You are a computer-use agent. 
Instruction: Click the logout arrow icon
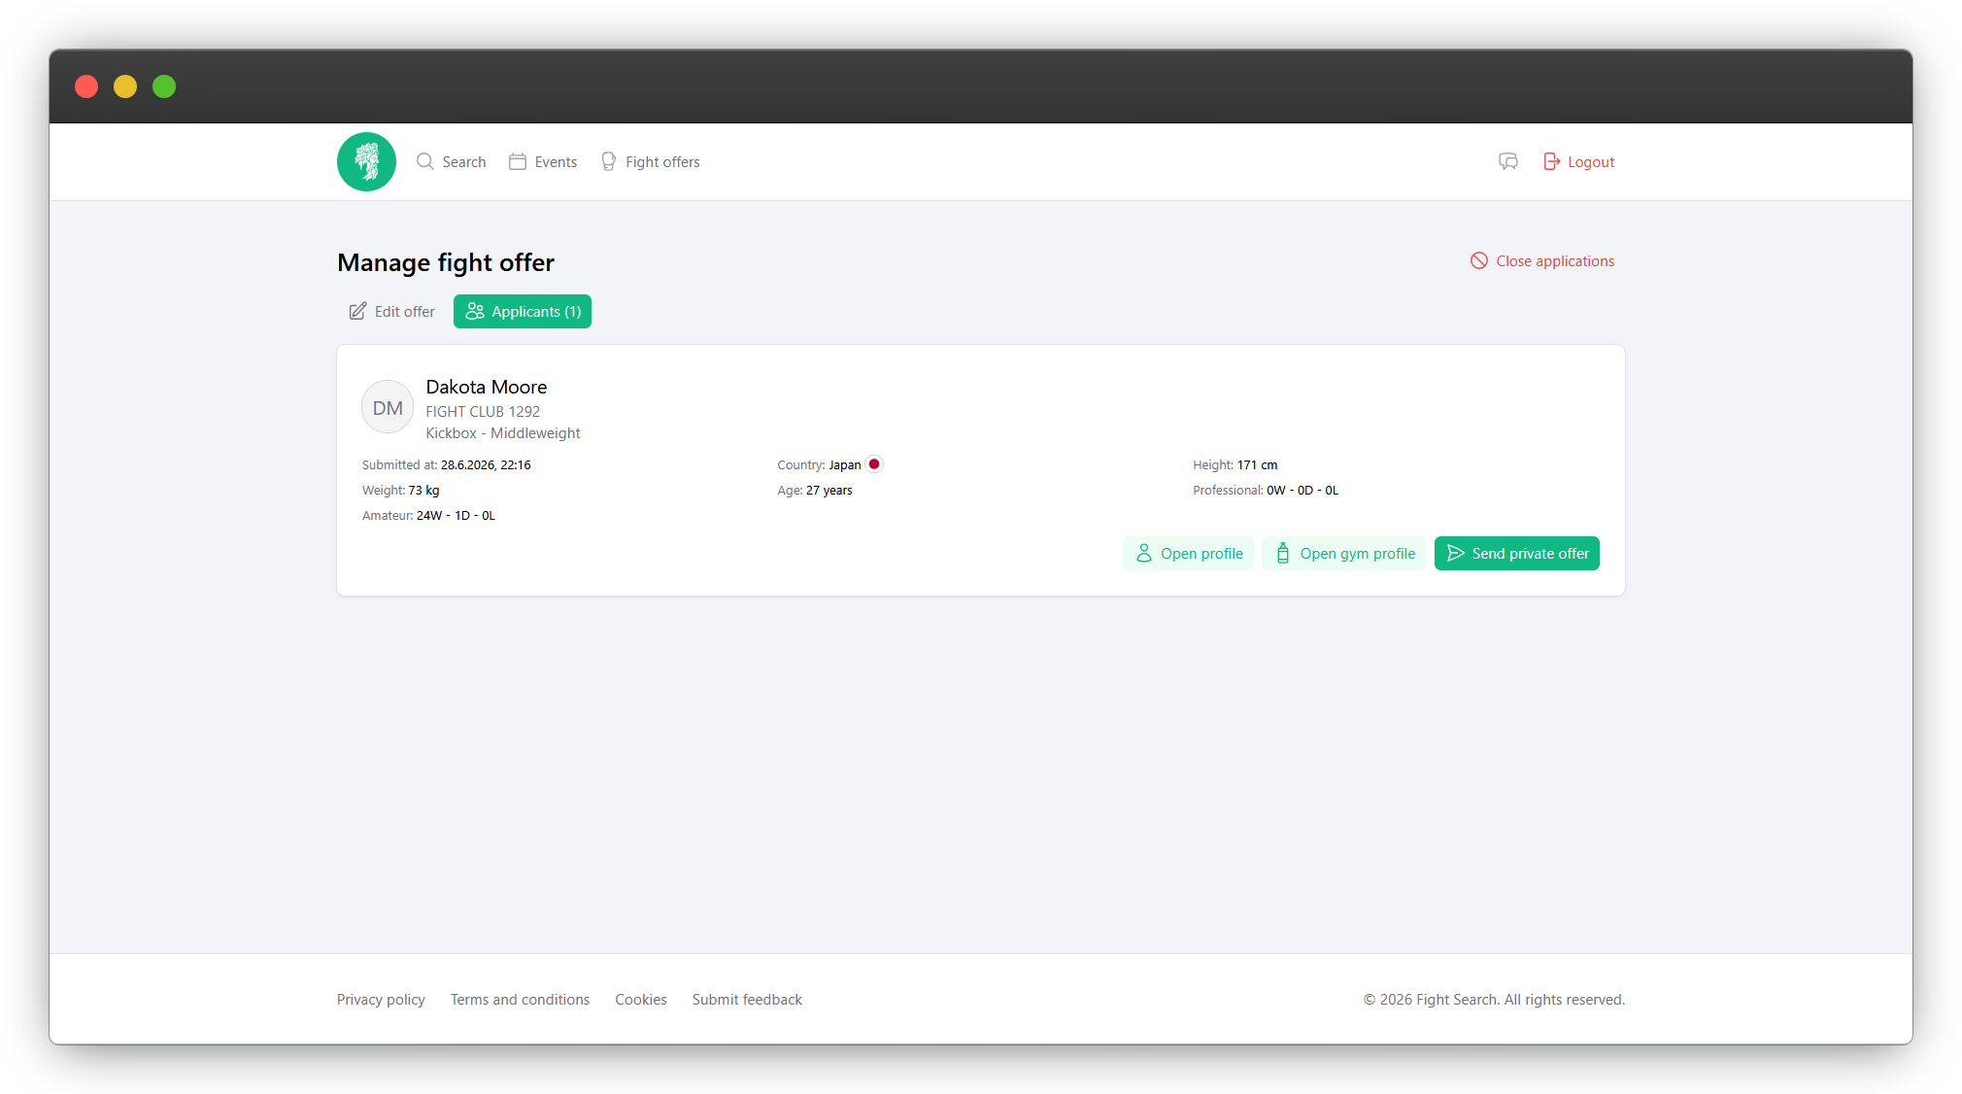pos(1551,161)
